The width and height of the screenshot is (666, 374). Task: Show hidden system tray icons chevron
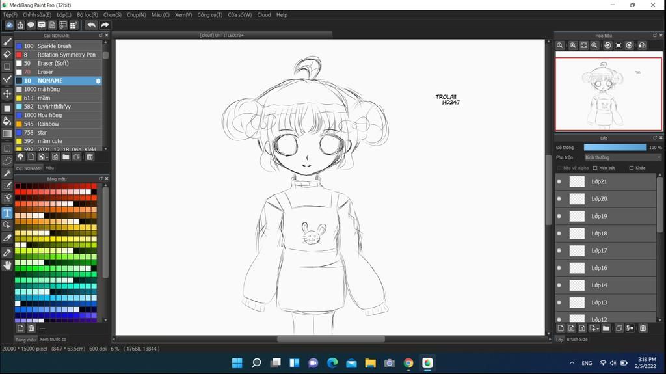(572, 363)
